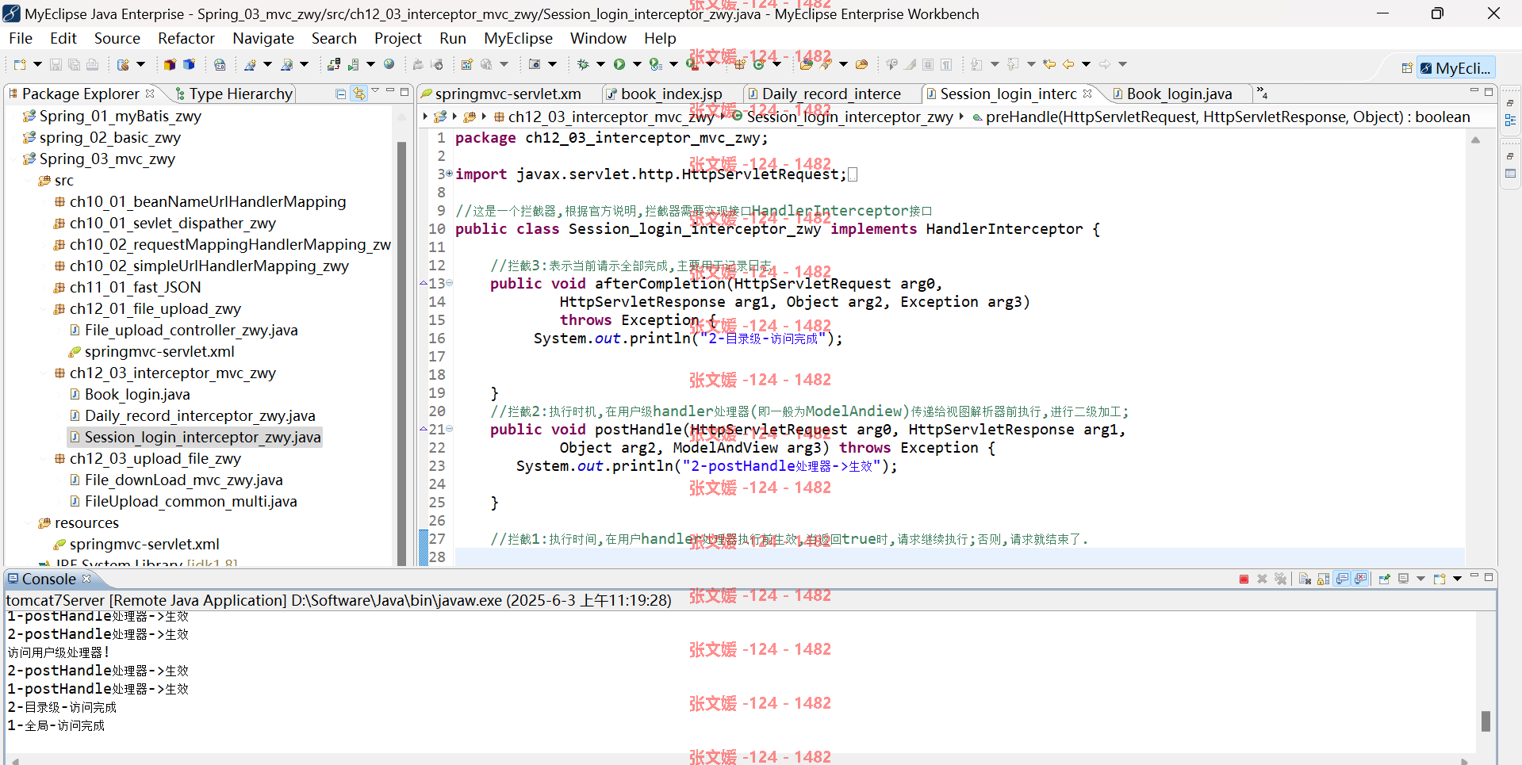This screenshot has width=1522, height=765.
Task: Click the Deploy server application icon
Action: 334,64
